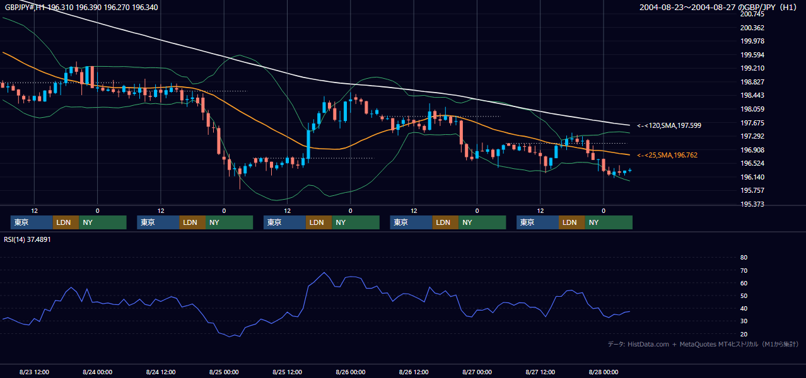
Task: Select the 8/24 00:00 time axis label
Action: pos(97,372)
